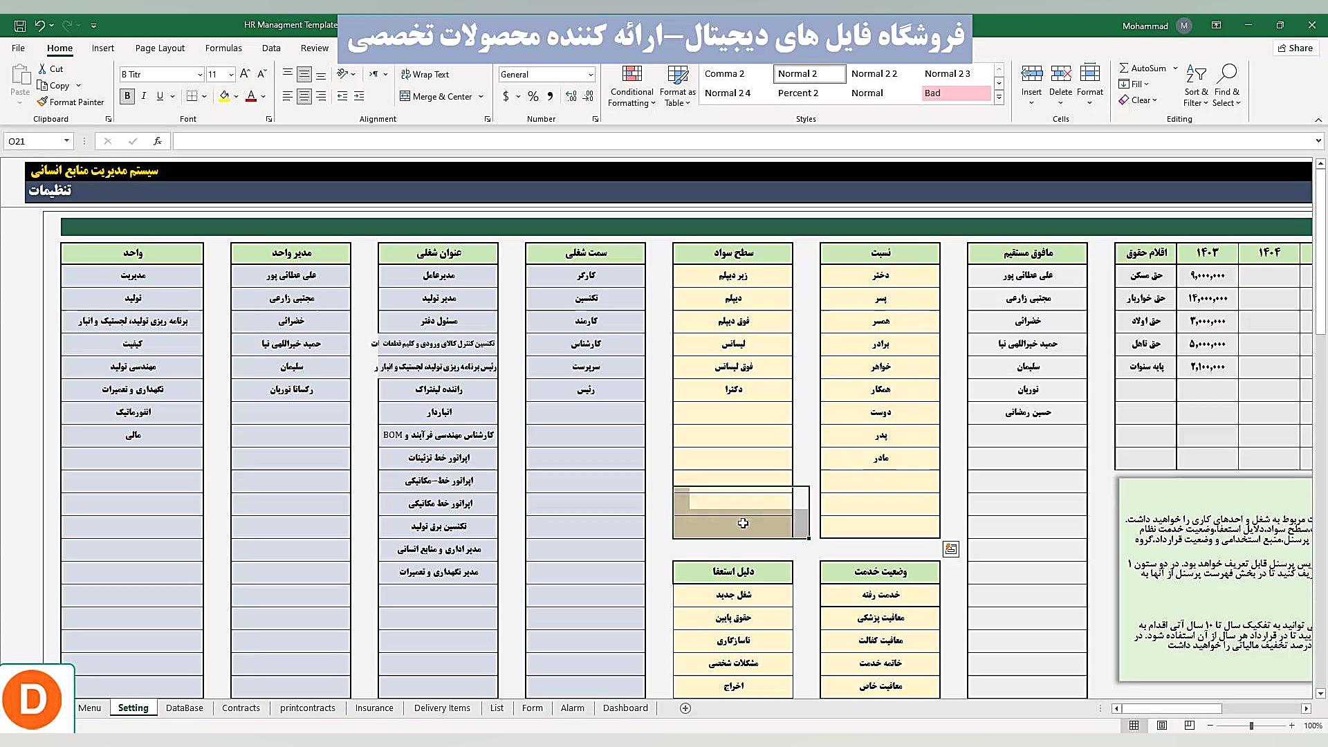The width and height of the screenshot is (1328, 747).
Task: Click the comma style icon
Action: click(550, 96)
